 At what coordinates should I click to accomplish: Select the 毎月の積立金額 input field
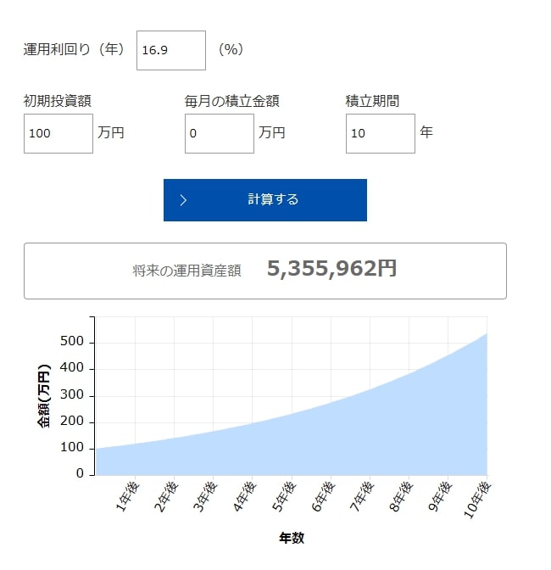pos(219,133)
